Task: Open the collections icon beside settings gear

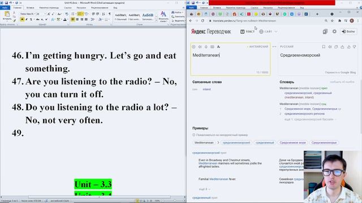Action: pos(325,32)
